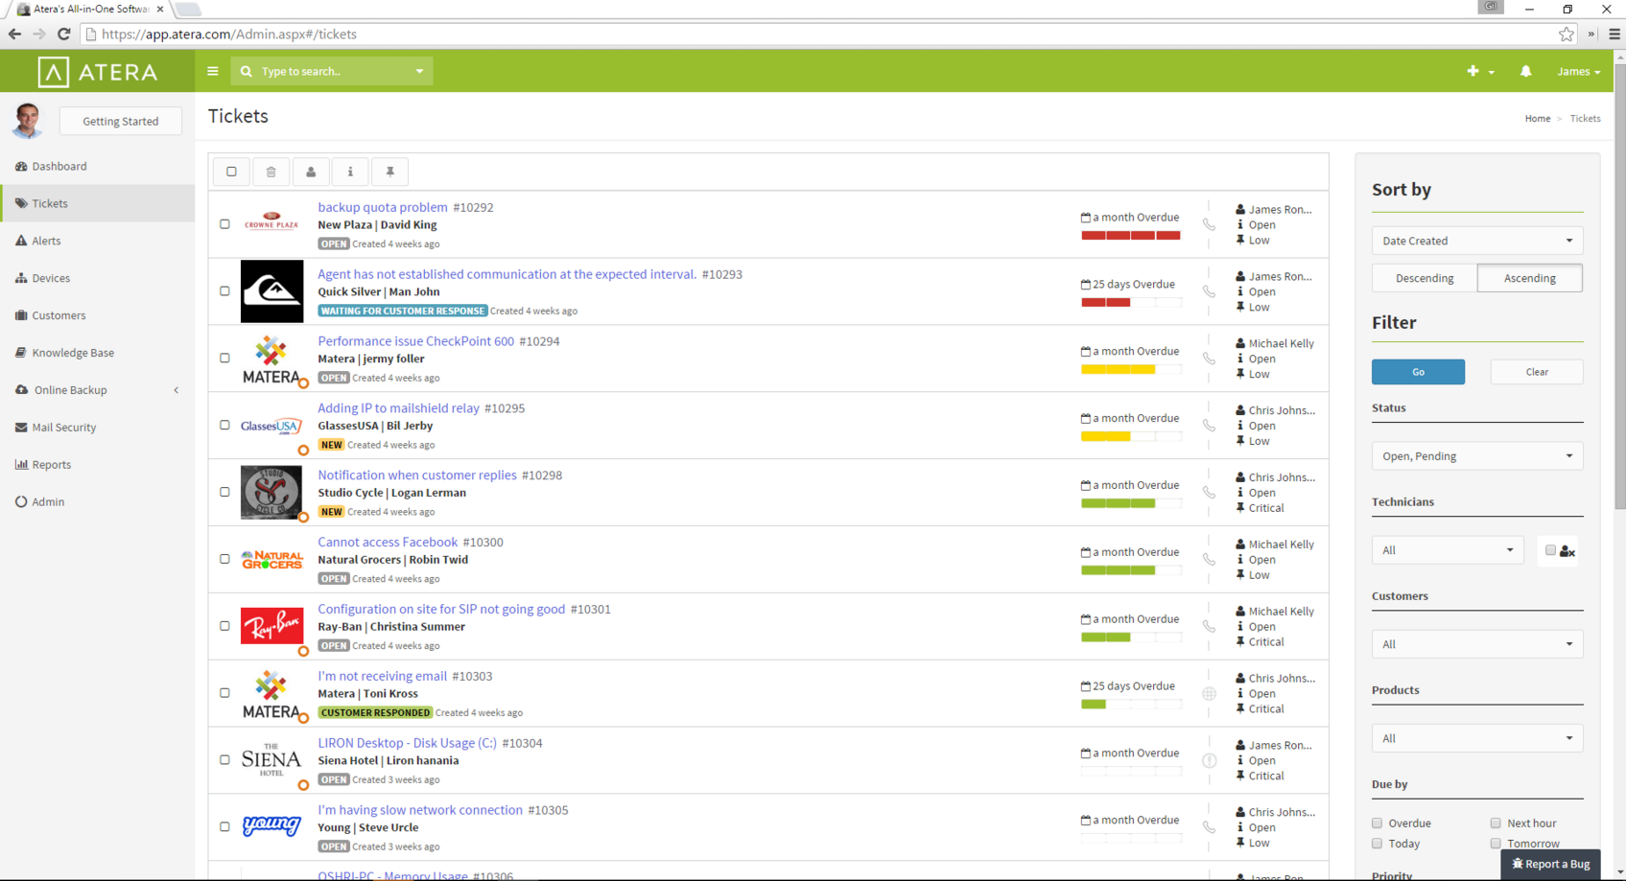The image size is (1626, 881).
Task: Expand the Online Backup sidebar chevron
Action: click(x=177, y=390)
